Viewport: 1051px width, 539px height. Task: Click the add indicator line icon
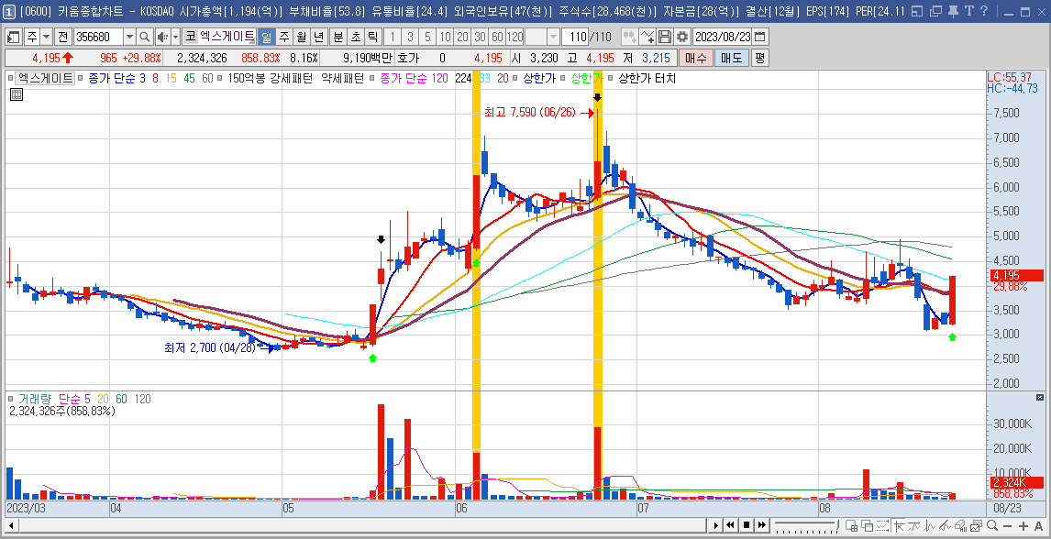[x=647, y=36]
